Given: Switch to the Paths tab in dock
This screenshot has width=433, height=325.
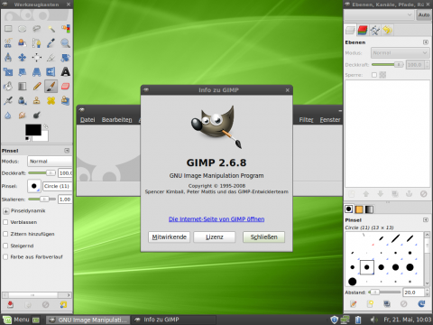Looking at the screenshot, I should click(x=375, y=31).
